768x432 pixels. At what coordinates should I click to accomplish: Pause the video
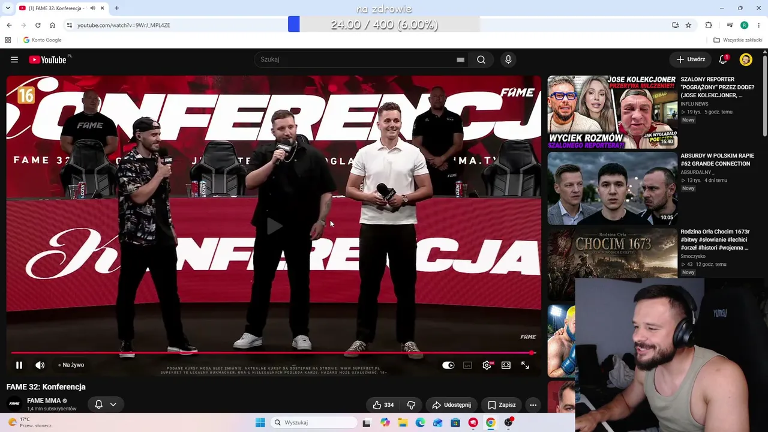pos(19,365)
